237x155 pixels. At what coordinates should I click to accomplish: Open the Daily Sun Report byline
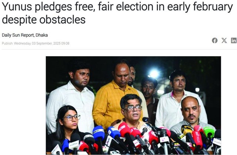tap(25, 35)
